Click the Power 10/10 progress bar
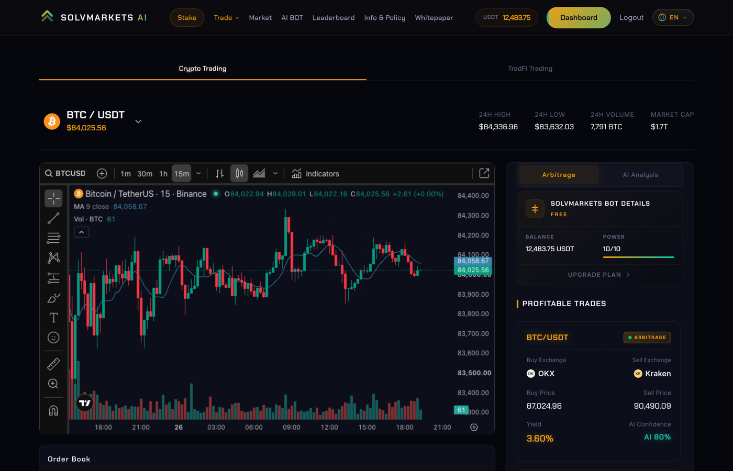The height and width of the screenshot is (471, 733). pos(638,257)
